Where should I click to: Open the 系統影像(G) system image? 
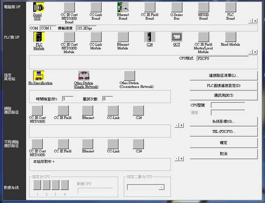223,121
